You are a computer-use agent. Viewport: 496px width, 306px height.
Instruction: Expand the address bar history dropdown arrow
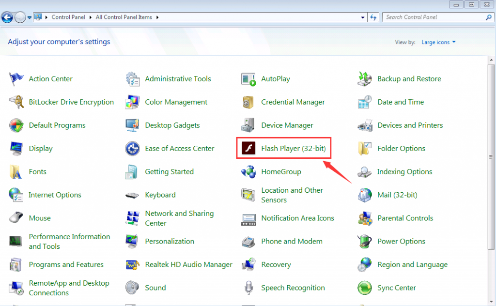(x=362, y=17)
